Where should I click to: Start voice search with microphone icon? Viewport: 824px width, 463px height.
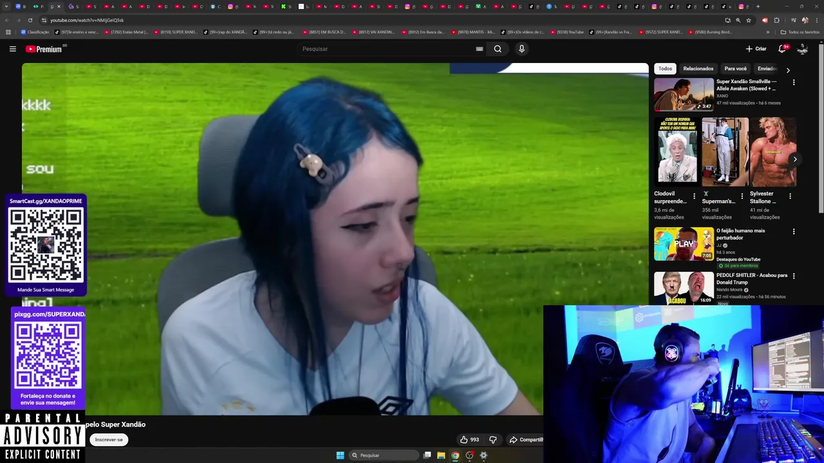pyautogui.click(x=521, y=49)
